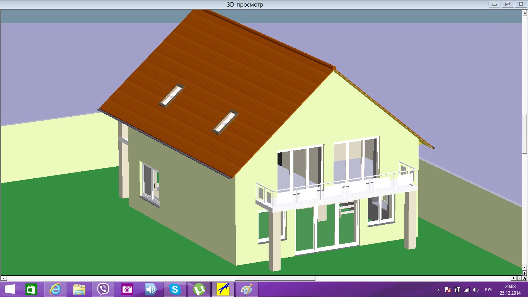Open the Action Center flag icon
Screen dimensions: 528x297
click(x=448, y=290)
